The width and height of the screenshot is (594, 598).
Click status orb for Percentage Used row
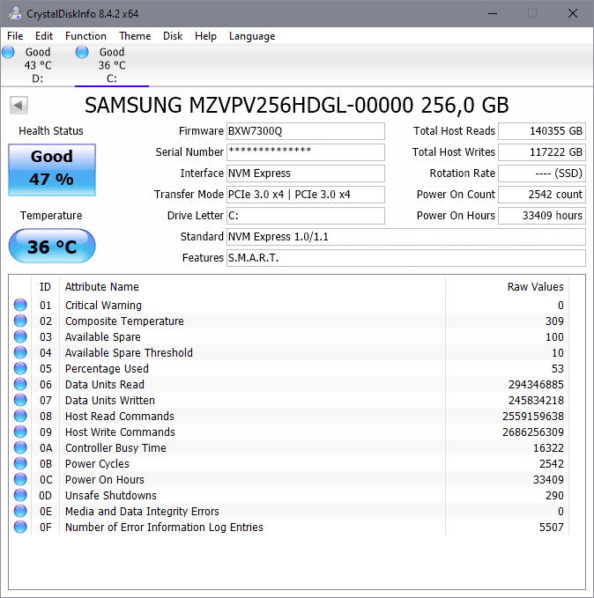[x=20, y=368]
